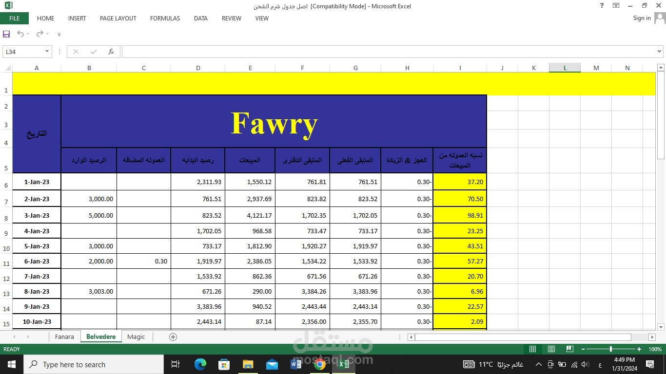
Task: Expand the formula bar chevron
Action: coord(659,52)
